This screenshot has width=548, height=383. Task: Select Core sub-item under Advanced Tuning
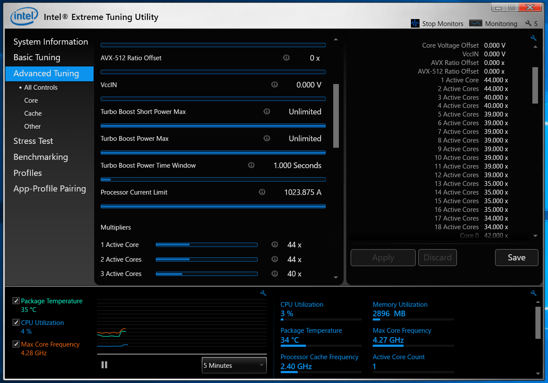[x=31, y=100]
